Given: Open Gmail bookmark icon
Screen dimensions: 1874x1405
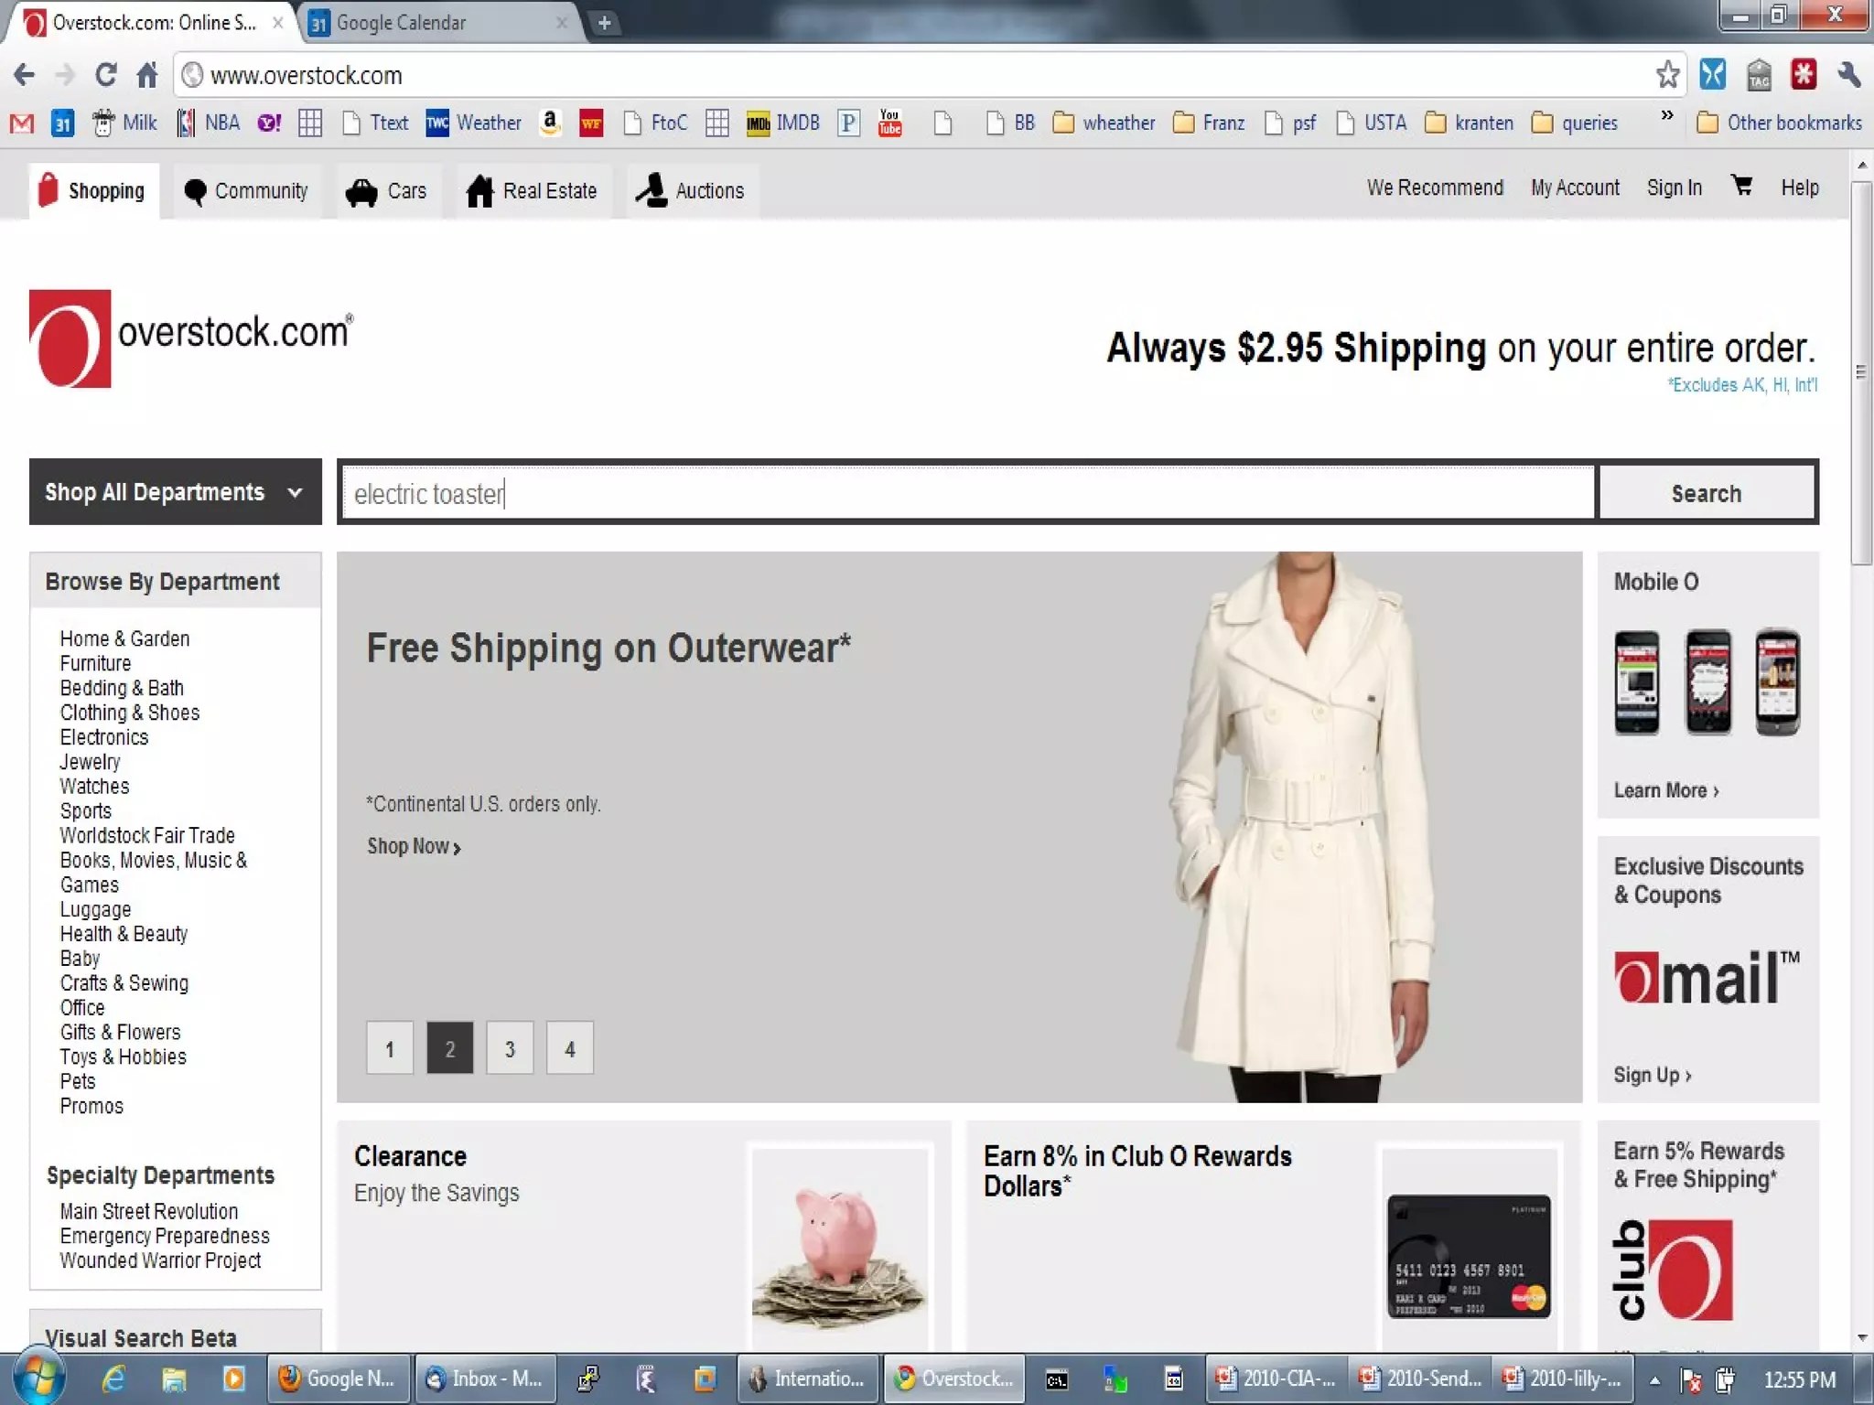Looking at the screenshot, I should pyautogui.click(x=22, y=123).
